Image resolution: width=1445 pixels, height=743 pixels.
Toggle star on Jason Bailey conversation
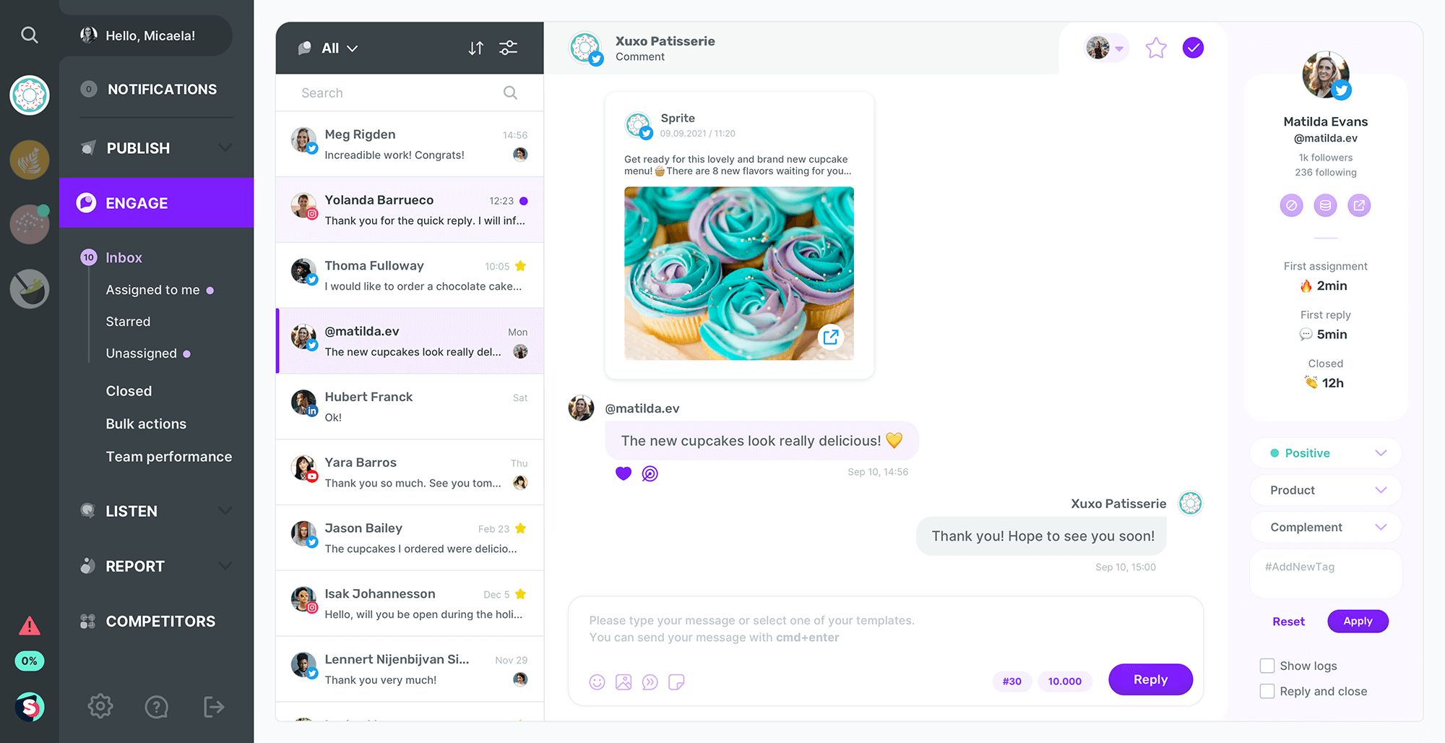point(521,528)
